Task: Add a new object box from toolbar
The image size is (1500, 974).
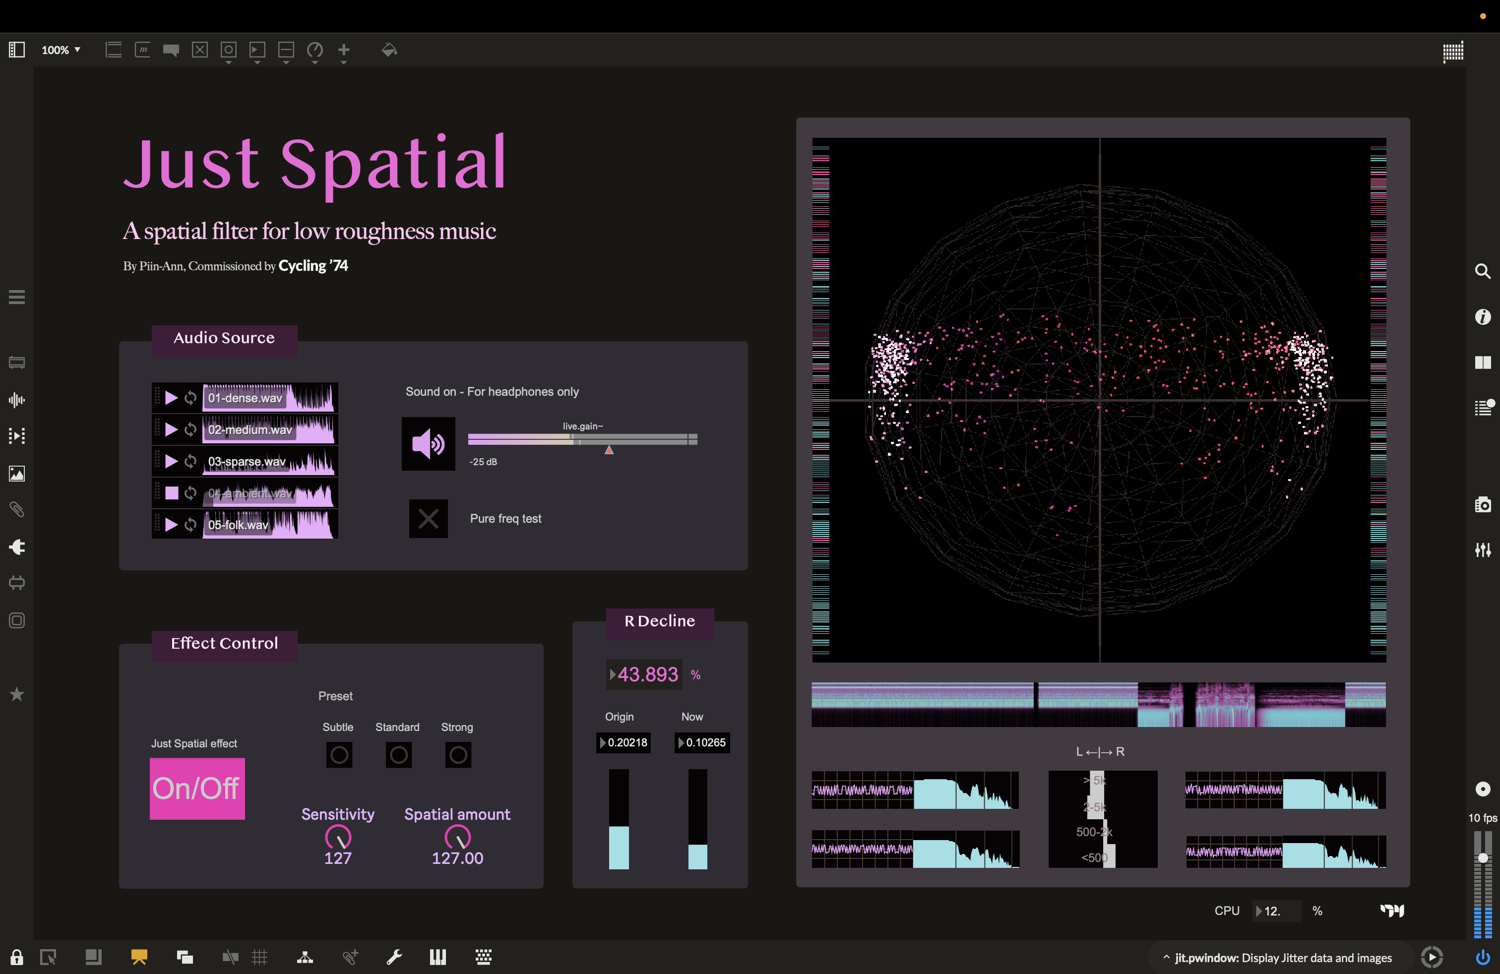Action: tap(114, 50)
